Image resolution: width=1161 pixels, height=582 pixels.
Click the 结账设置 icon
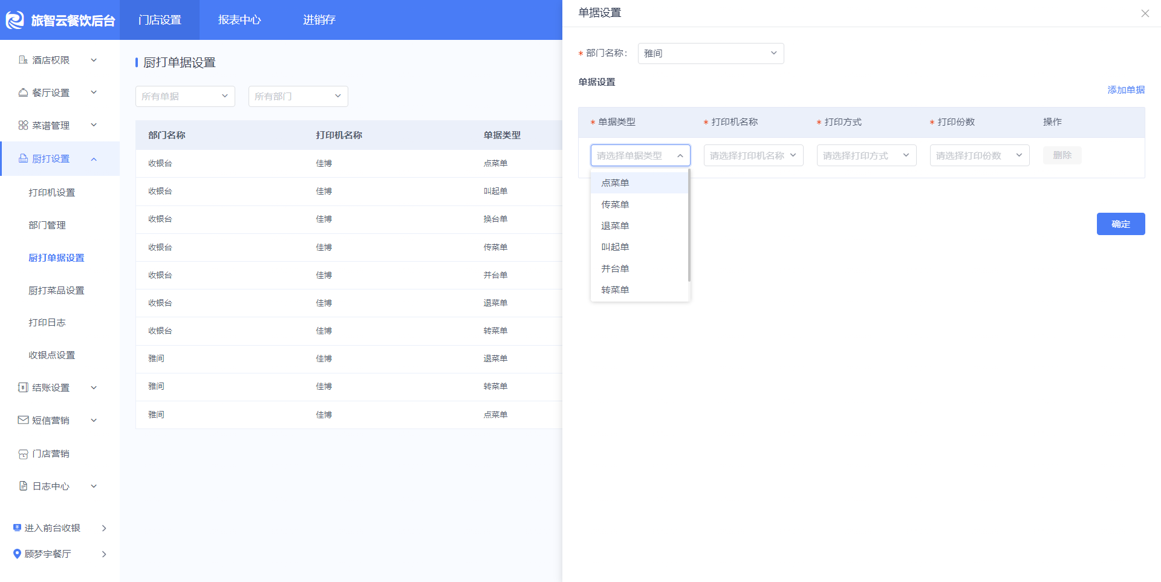(23, 387)
